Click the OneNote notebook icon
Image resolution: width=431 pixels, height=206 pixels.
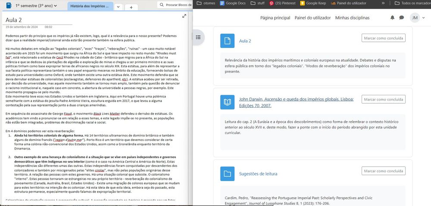click(x=9, y=6)
